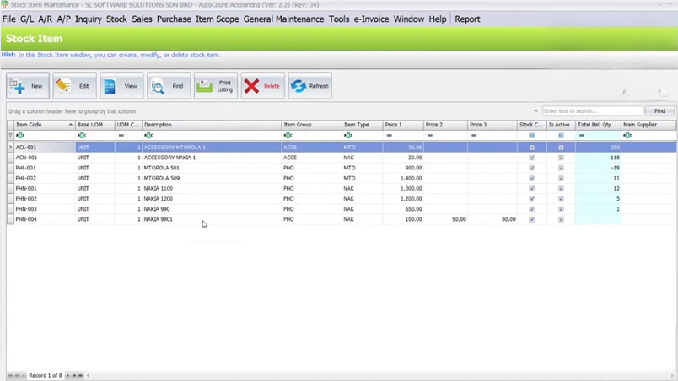Screen dimensions: 678x381
Task: Click the Item Group column header
Action: (311, 125)
